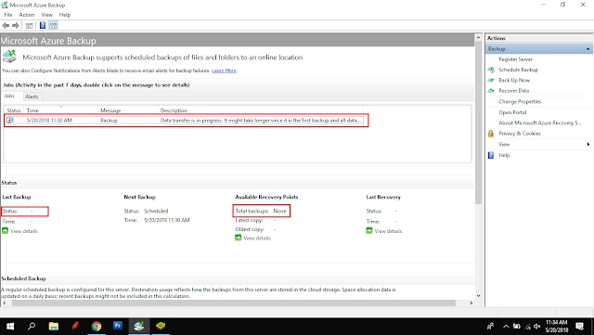Click green arrow under Available Recovery Points

click(238, 238)
